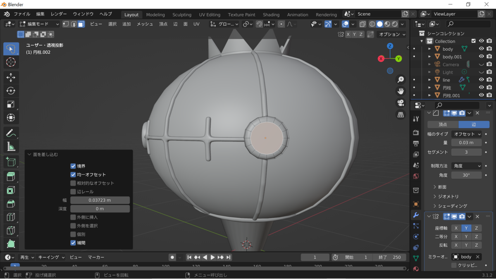The width and height of the screenshot is (496, 279).
Task: Select the Knife tool
Action: coord(11,230)
